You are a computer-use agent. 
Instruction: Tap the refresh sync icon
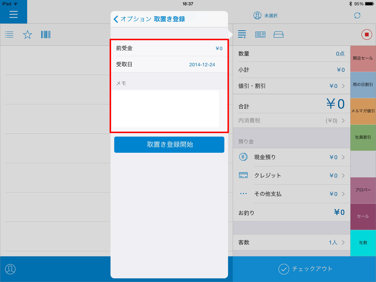point(357,16)
